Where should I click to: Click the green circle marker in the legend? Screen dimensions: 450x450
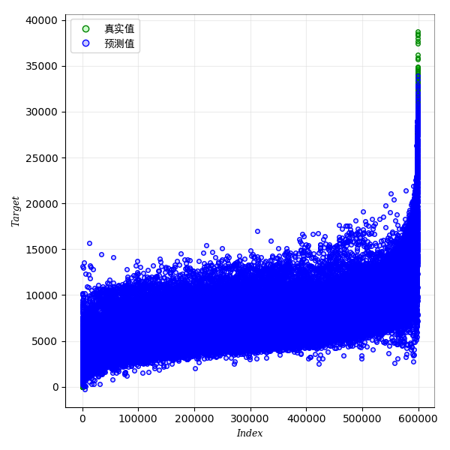[85, 29]
